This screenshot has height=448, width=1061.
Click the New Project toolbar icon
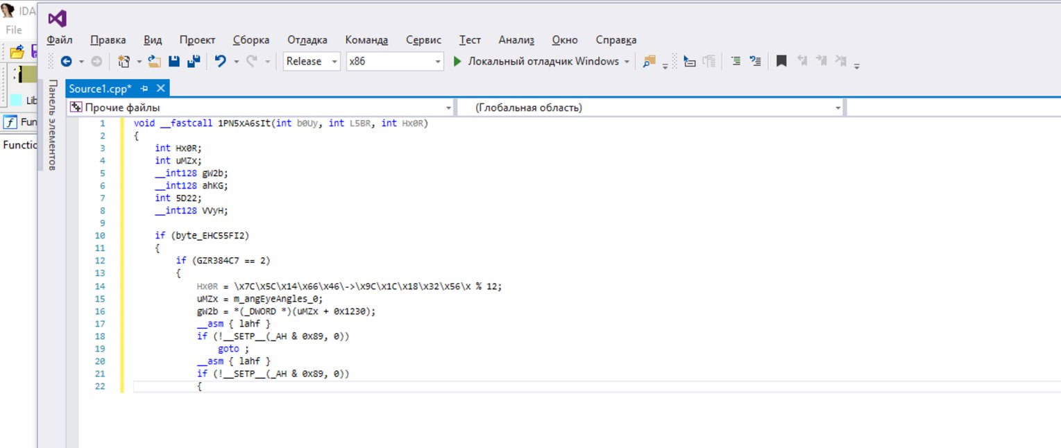[124, 62]
